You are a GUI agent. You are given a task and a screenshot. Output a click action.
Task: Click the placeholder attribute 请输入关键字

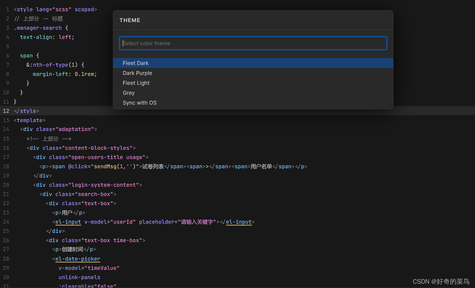tap(197, 222)
